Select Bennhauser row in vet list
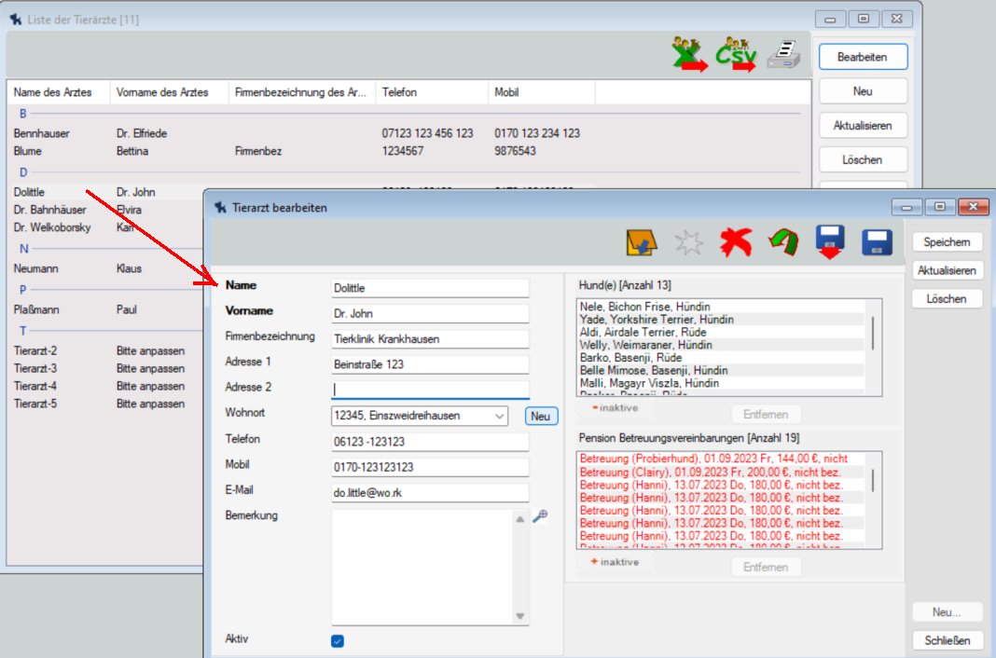 [x=42, y=133]
